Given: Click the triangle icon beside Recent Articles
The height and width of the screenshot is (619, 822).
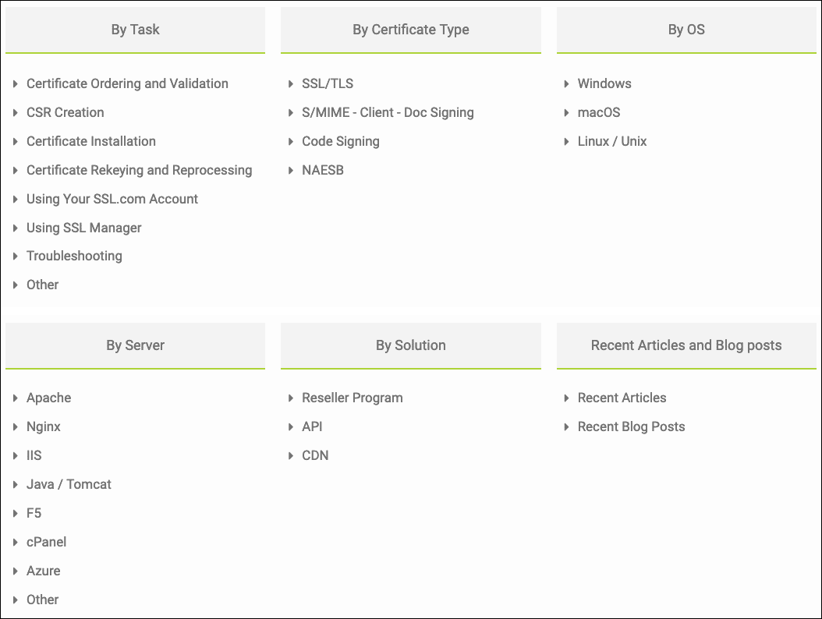Looking at the screenshot, I should coord(566,398).
